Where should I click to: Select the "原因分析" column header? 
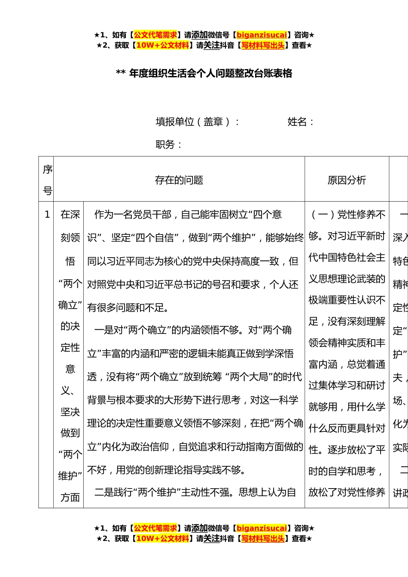[x=347, y=180]
